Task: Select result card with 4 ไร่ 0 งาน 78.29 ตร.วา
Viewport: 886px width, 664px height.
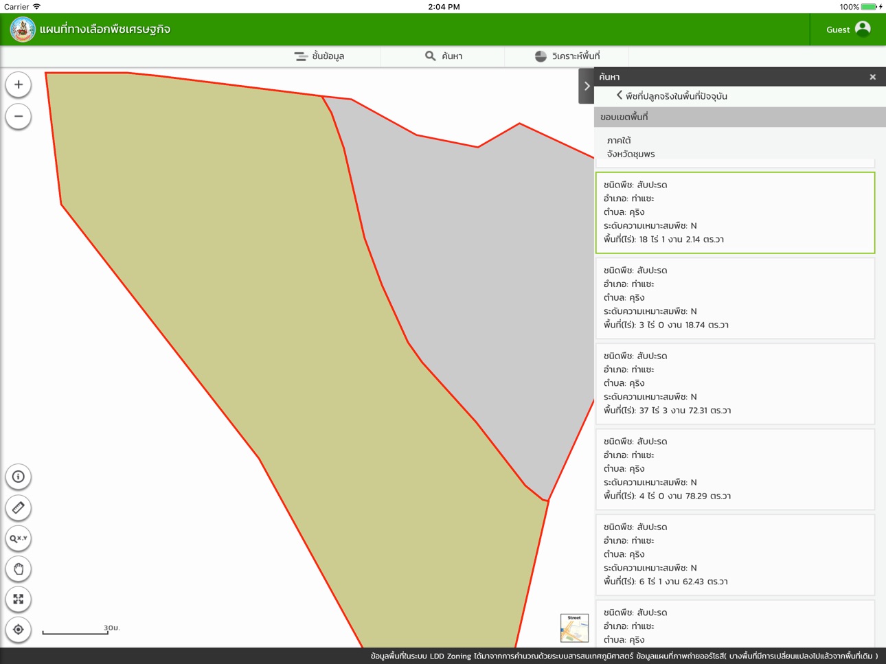Action: [x=735, y=469]
